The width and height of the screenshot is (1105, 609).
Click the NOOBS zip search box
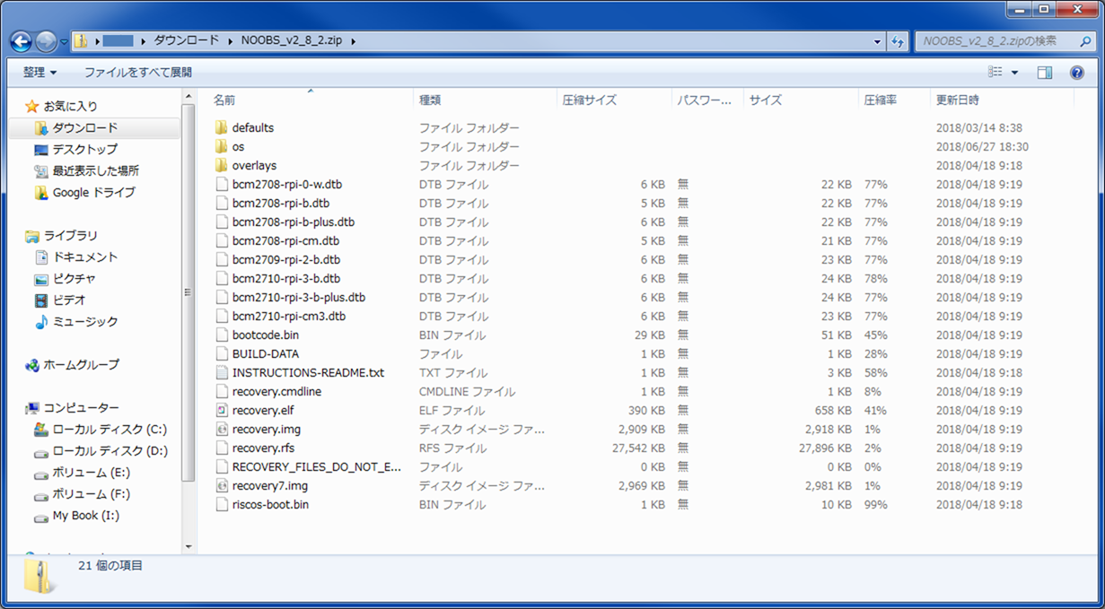(x=995, y=41)
